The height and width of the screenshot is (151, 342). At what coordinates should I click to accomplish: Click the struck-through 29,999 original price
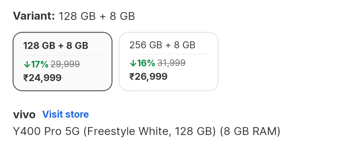(65, 64)
